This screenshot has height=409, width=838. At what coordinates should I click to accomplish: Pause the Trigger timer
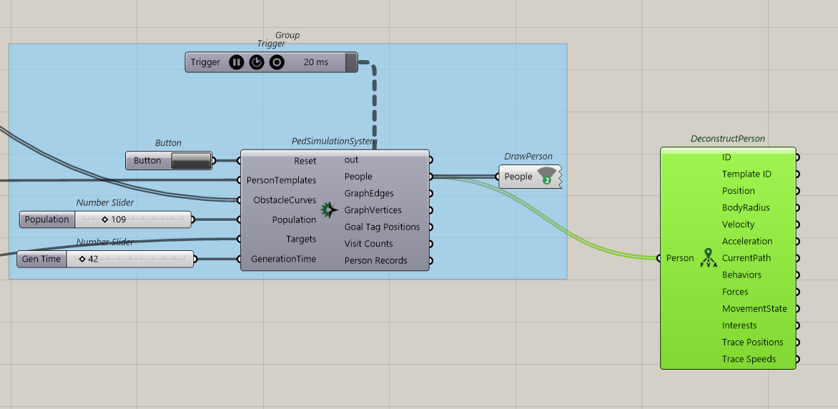point(236,62)
